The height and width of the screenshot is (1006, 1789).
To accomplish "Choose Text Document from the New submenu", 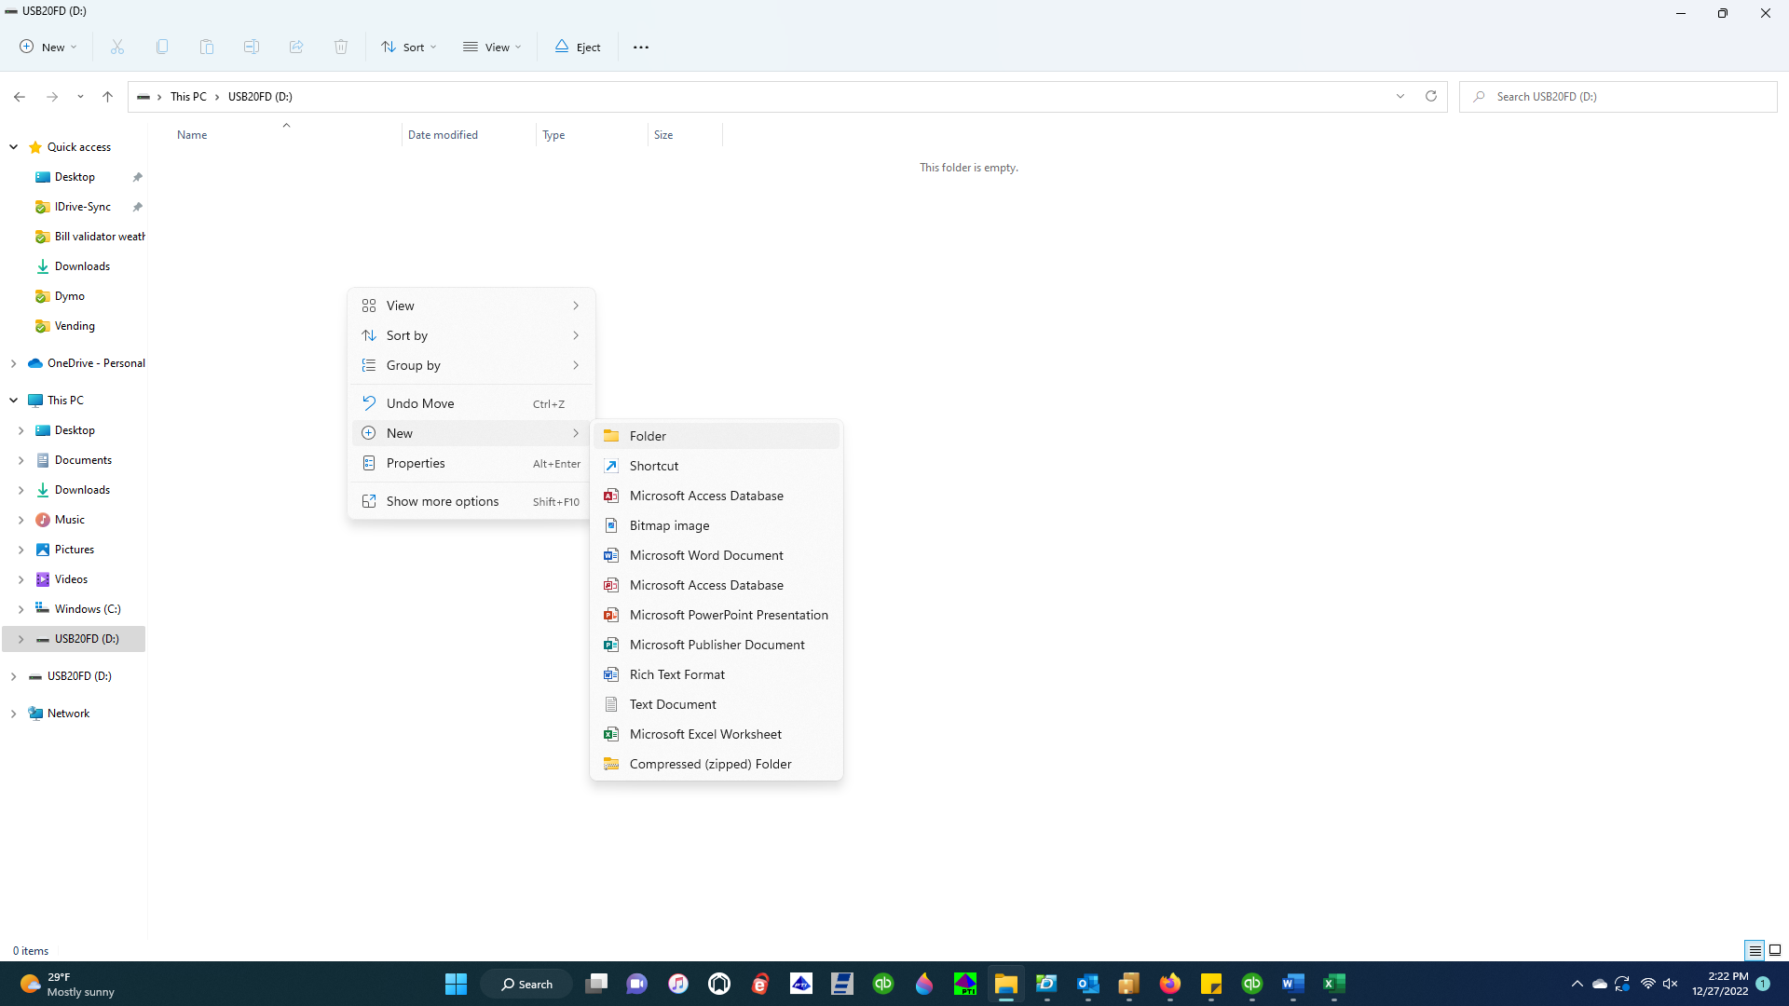I will (672, 704).
